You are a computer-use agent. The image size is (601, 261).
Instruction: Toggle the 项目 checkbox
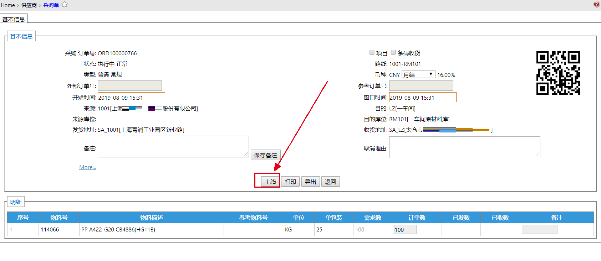click(x=372, y=52)
